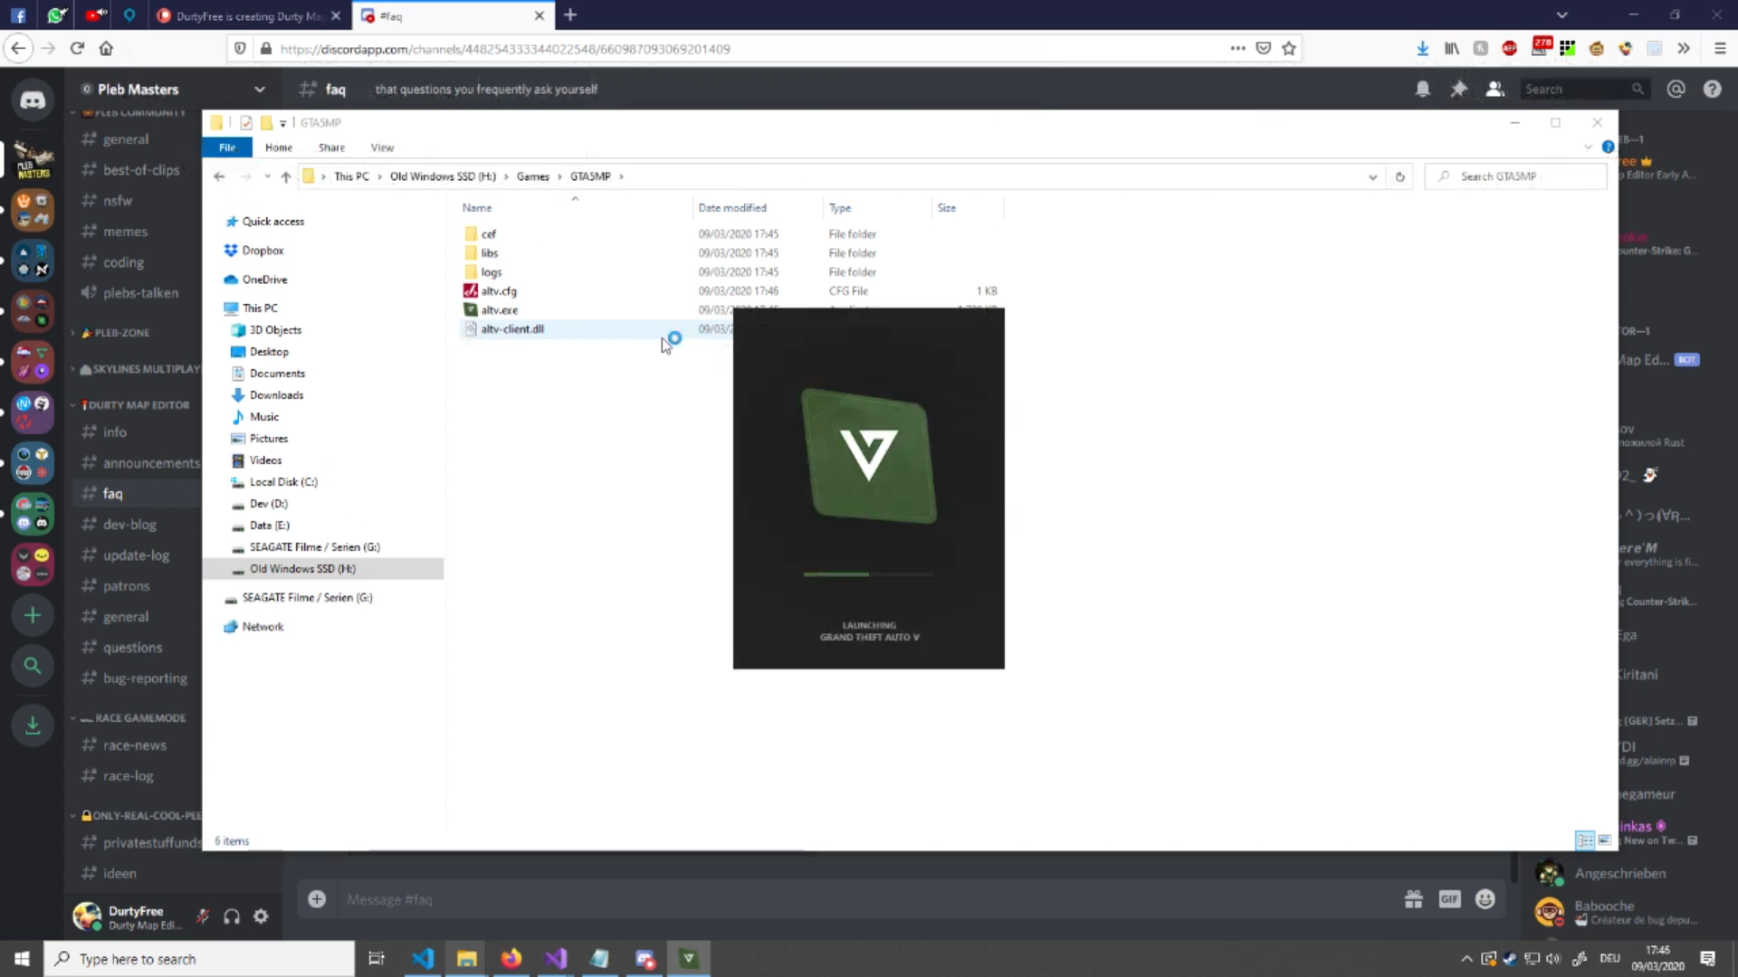Screen dimensions: 1738x977
Task: Show hidden tray icons chevron
Action: pyautogui.click(x=1466, y=959)
